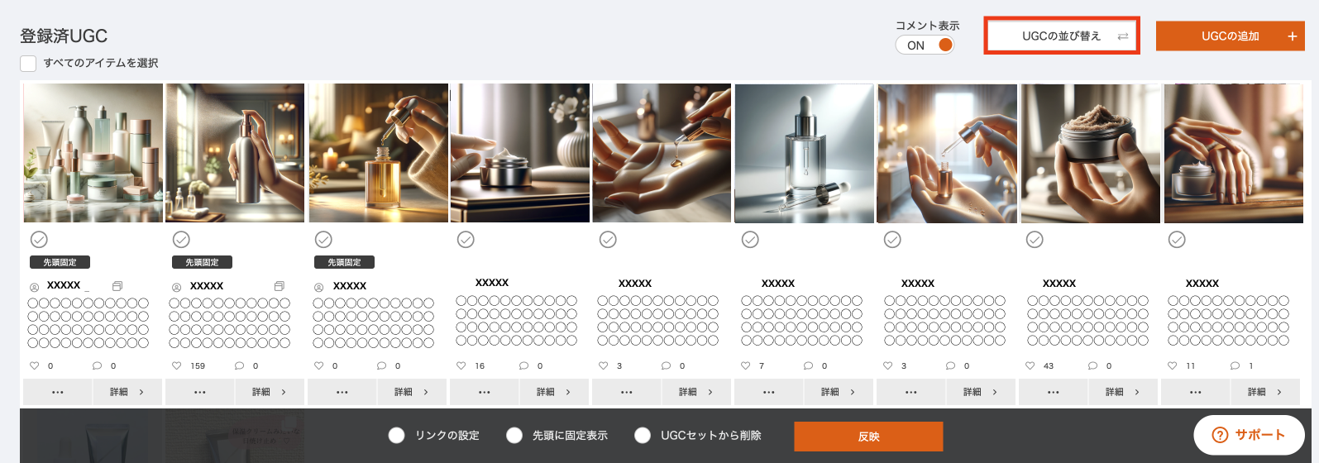Check the すべてのアイテムを選択 checkbox
Screen dimensions: 1319x463
point(28,64)
